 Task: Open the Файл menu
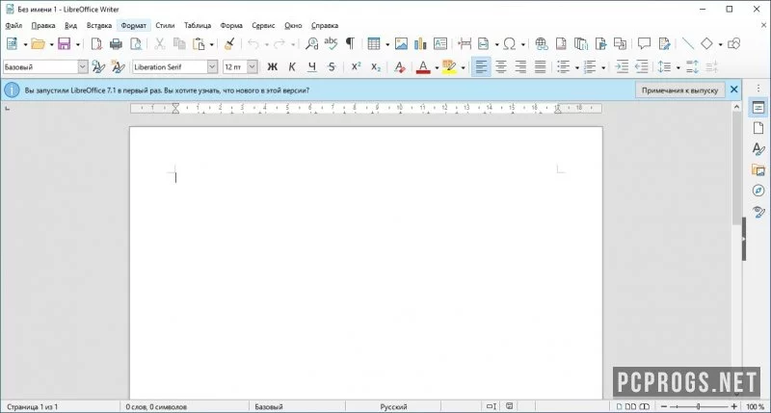[13, 26]
